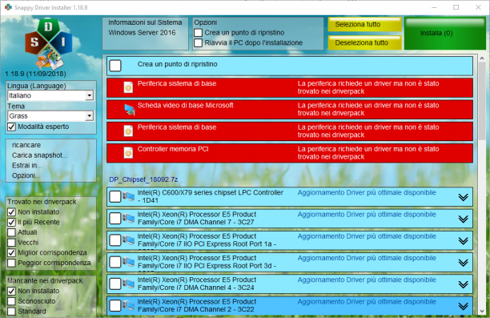The width and height of the screenshot is (490, 318).
Task: Click the SDI hexagon logo
Action: click(49, 44)
